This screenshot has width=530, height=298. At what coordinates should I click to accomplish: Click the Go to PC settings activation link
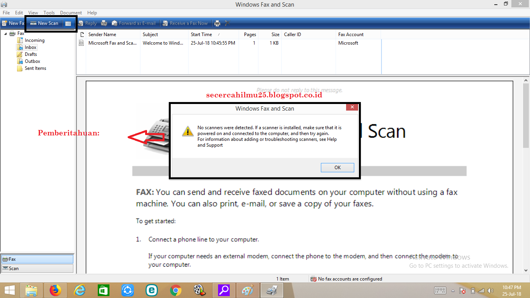pos(458,265)
